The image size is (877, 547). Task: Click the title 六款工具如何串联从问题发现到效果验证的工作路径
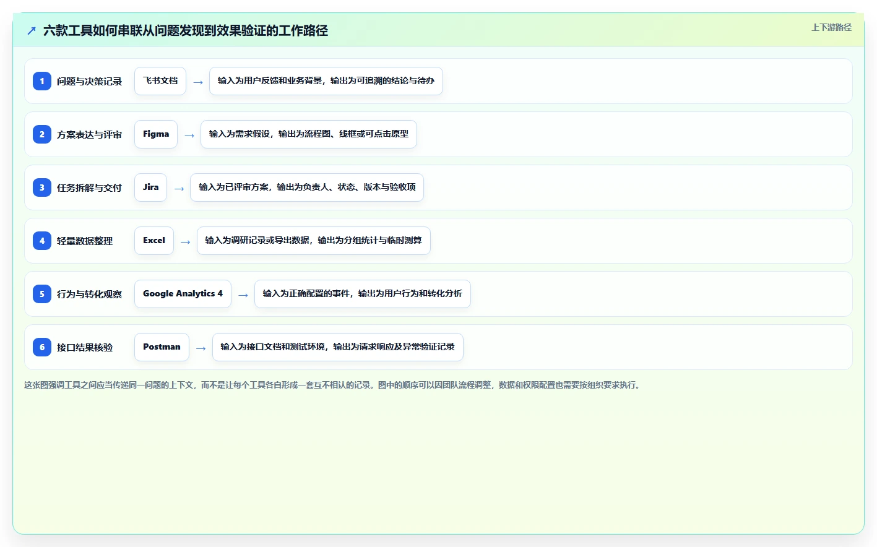coord(186,30)
